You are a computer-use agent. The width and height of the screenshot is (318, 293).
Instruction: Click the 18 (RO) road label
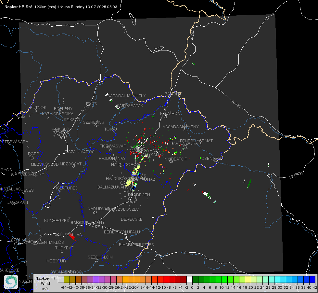click(296, 175)
